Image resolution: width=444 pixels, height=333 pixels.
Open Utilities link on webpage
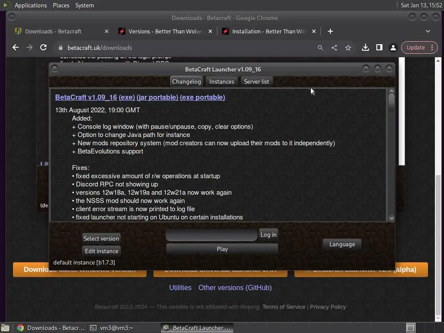coord(180,288)
